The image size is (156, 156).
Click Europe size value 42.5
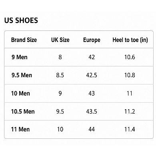click(92, 75)
